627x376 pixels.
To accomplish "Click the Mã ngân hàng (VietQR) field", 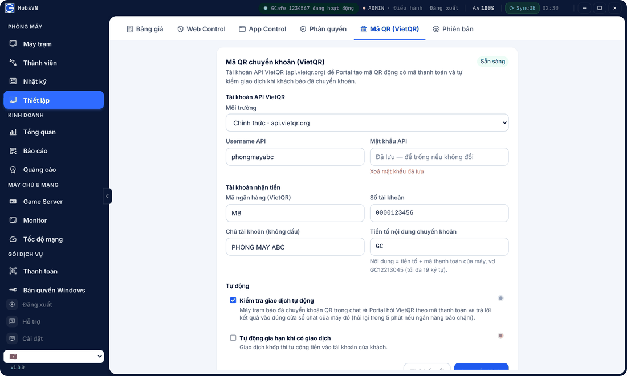I will 295,213.
